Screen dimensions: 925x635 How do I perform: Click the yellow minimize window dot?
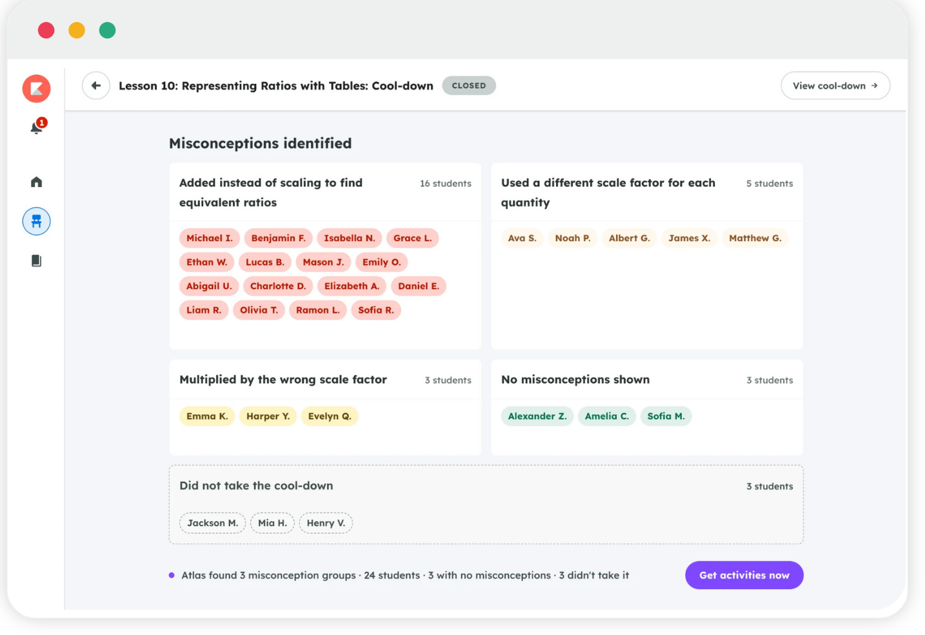click(77, 30)
